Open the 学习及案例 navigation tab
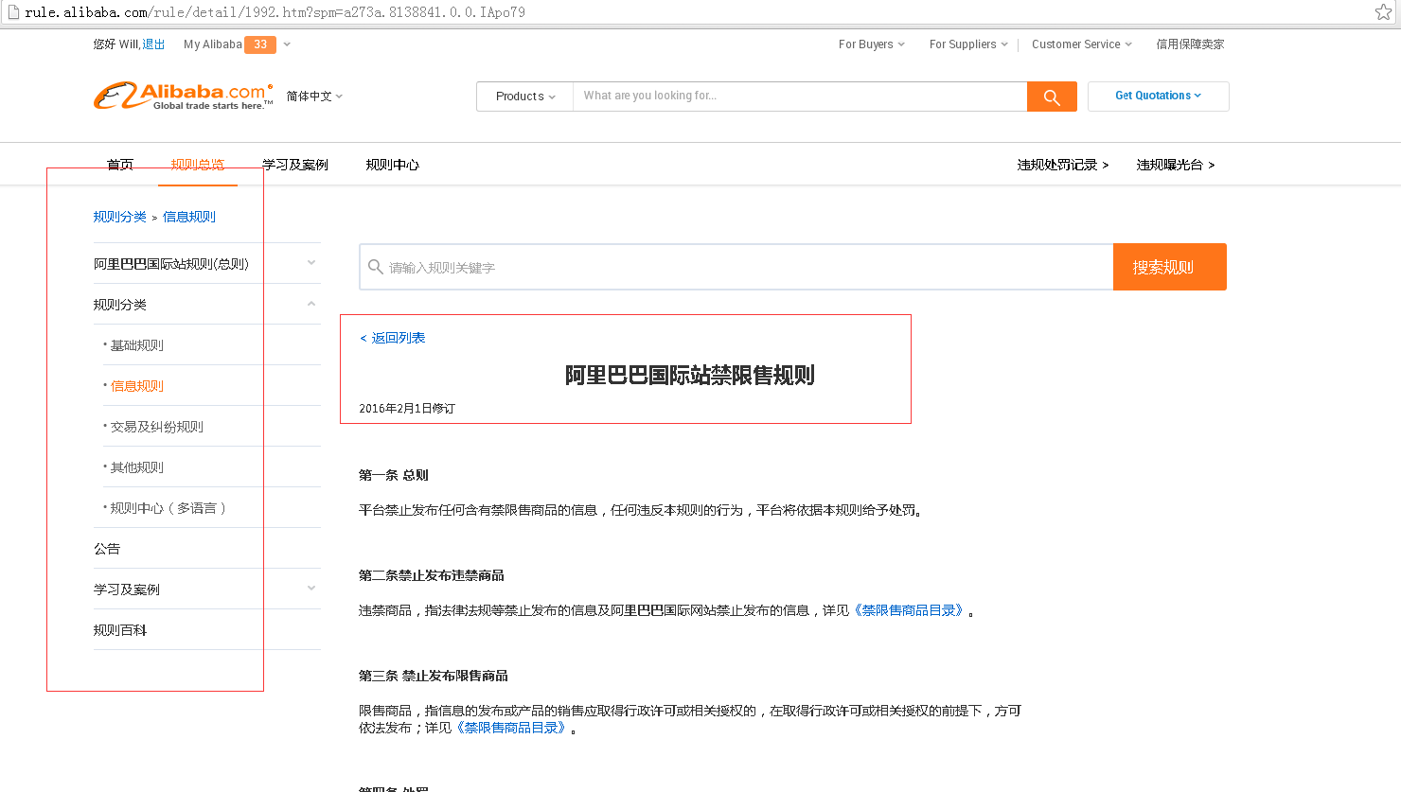This screenshot has height=792, width=1401. point(295,165)
